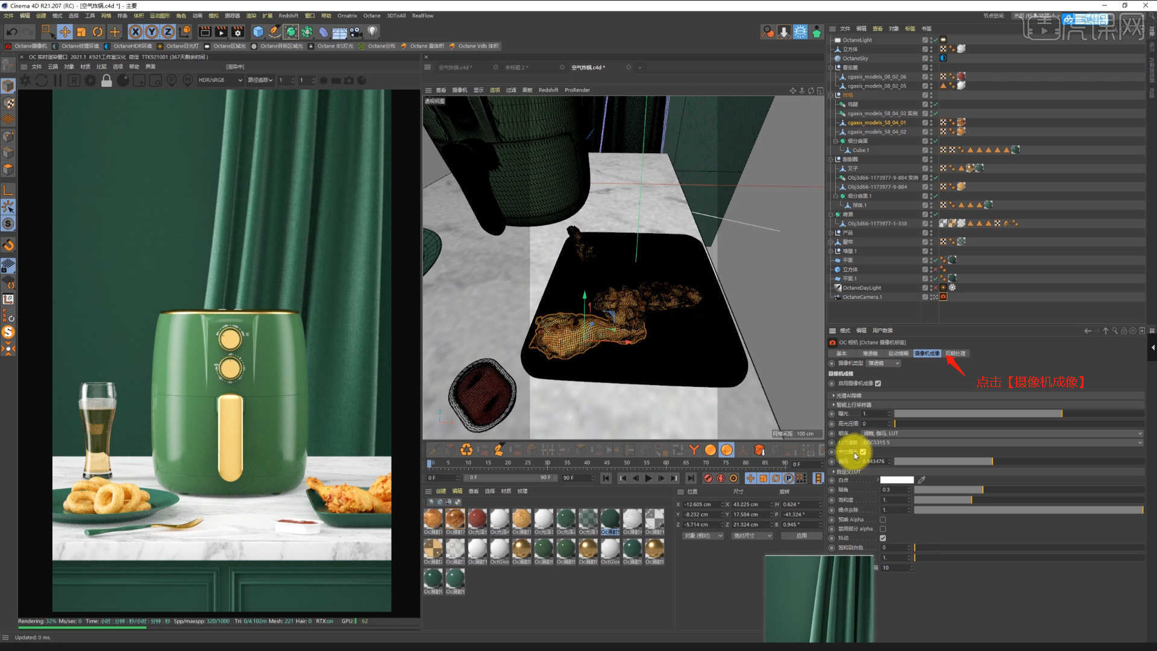The height and width of the screenshot is (651, 1157).
Task: Open the HDR/sRGB dropdown
Action: tap(221, 80)
